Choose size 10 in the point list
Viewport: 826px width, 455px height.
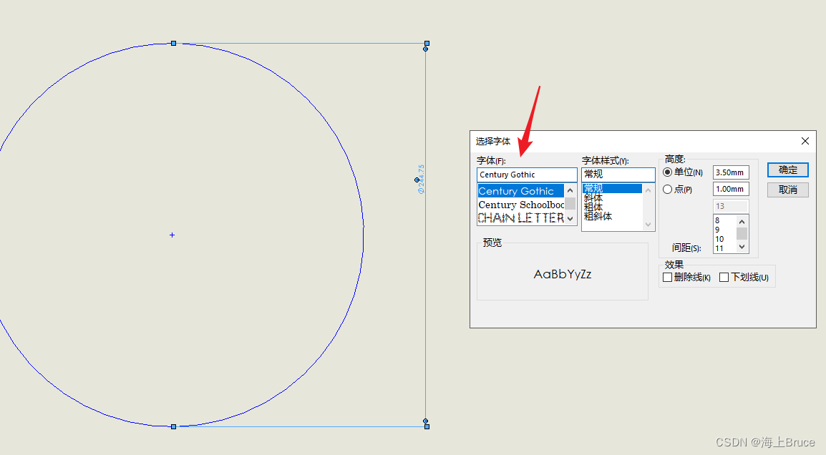coord(724,239)
